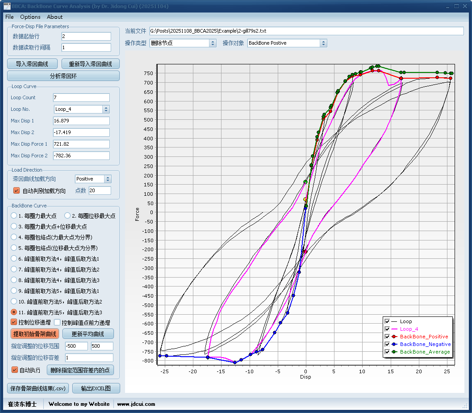Select radio option 1. 每圈力最大点
Viewport: 472px width, 413px height.
[14, 216]
